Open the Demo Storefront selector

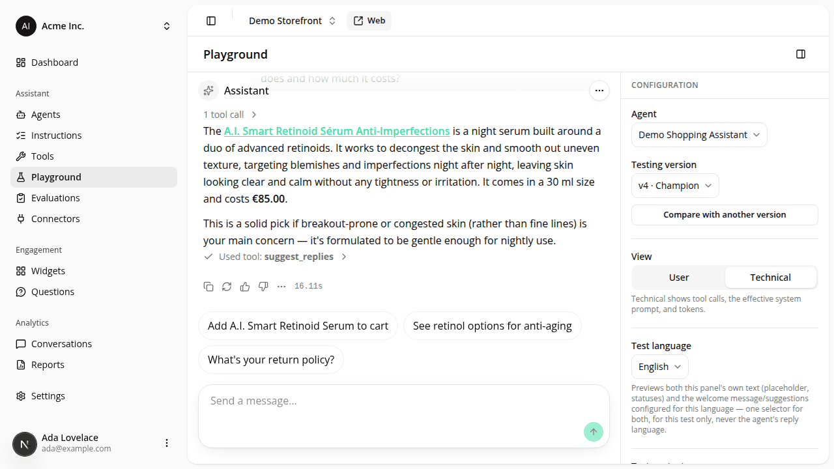(x=292, y=21)
